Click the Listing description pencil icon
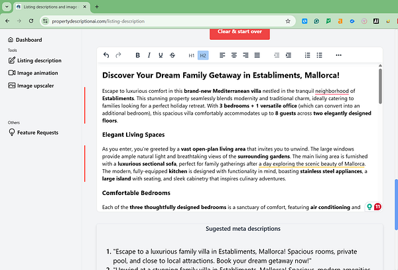Image resolution: width=398 pixels, height=270 pixels. pyautogui.click(x=12, y=60)
